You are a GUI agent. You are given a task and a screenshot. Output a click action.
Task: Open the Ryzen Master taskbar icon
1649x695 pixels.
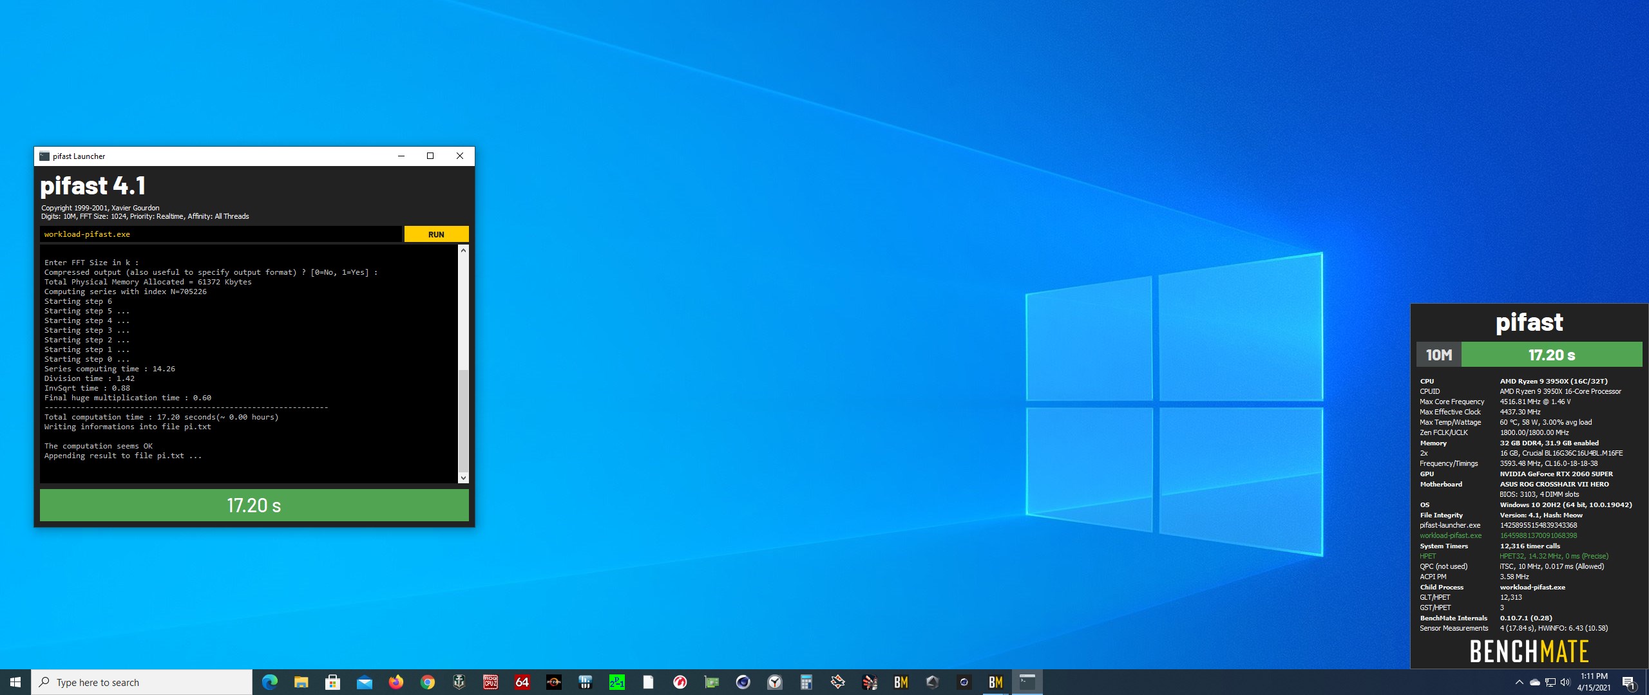[553, 682]
